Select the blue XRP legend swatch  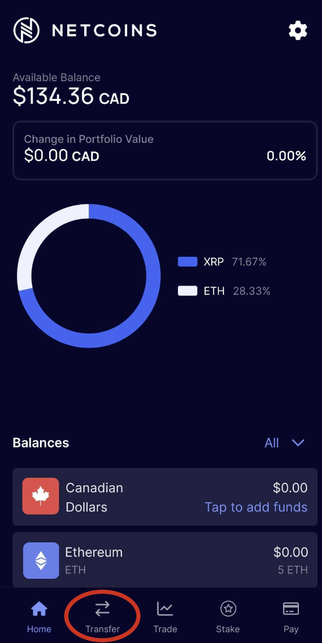(x=188, y=262)
